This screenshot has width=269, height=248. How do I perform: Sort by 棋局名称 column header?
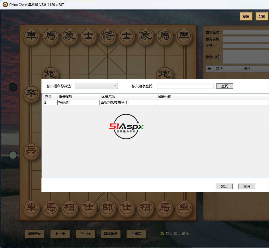pyautogui.click(x=128, y=97)
